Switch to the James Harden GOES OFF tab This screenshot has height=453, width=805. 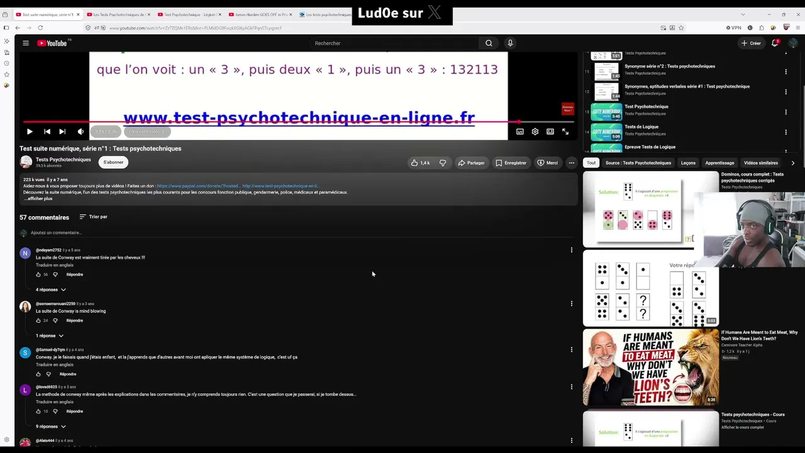click(x=261, y=14)
